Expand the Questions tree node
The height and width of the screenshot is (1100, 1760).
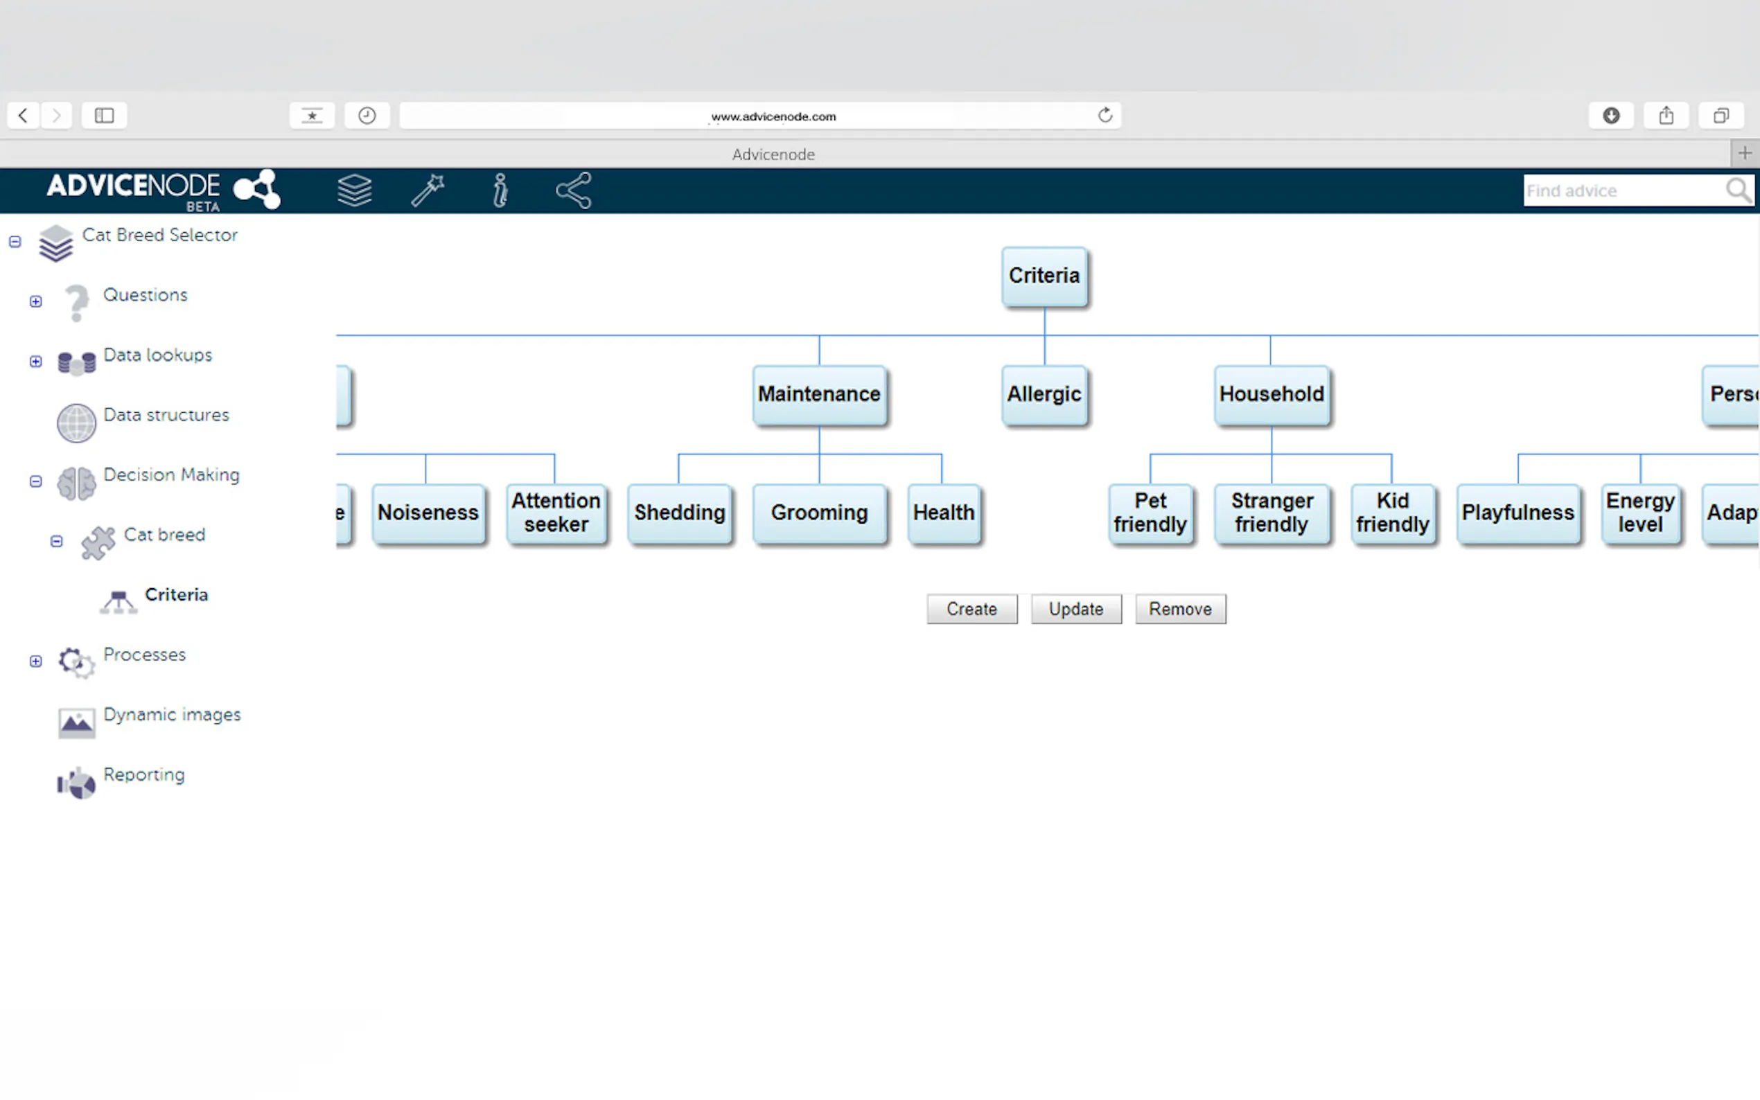[35, 301]
